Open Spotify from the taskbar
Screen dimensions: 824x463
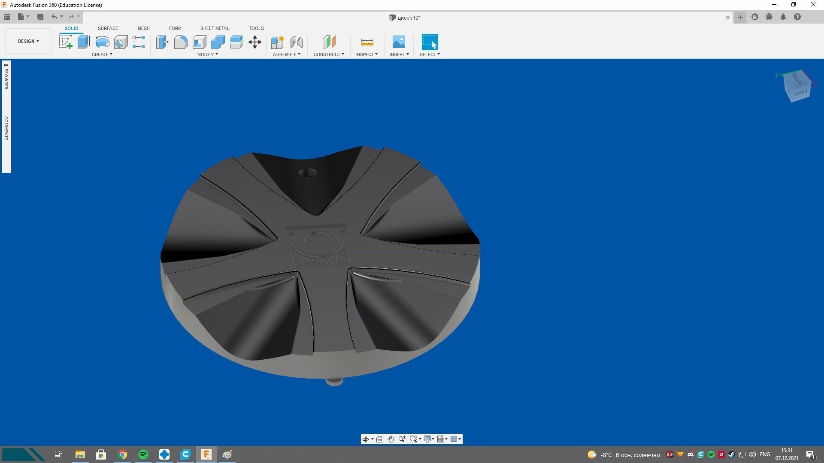143,454
